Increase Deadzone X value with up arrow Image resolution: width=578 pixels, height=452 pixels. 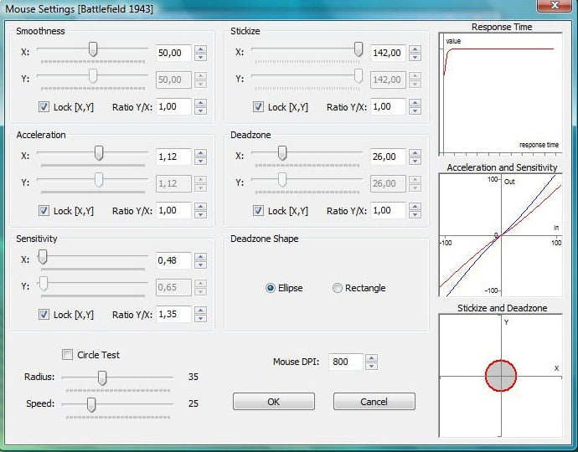click(x=415, y=153)
